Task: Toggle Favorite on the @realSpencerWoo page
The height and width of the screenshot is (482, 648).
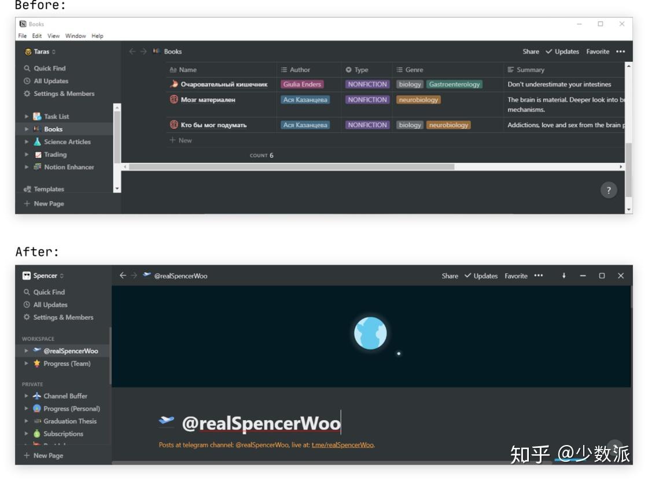Action: click(x=516, y=276)
